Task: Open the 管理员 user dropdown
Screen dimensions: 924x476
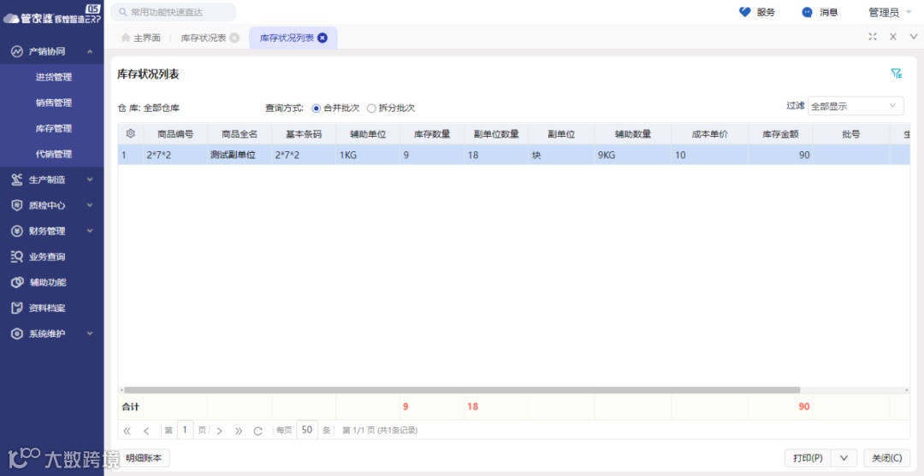Action: coord(890,12)
